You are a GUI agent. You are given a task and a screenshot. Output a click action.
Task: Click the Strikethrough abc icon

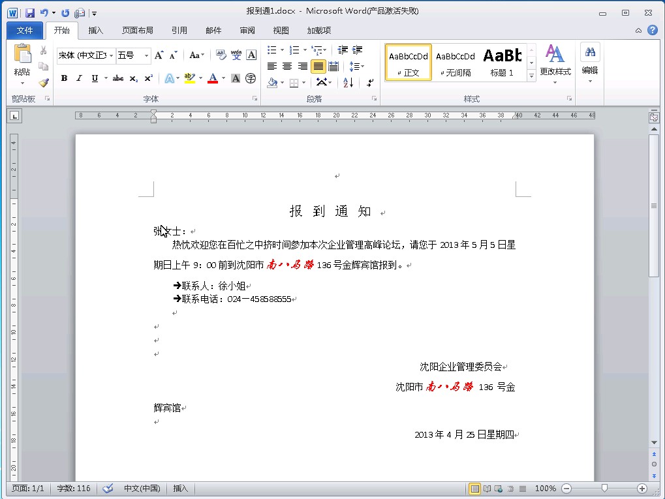click(x=117, y=78)
